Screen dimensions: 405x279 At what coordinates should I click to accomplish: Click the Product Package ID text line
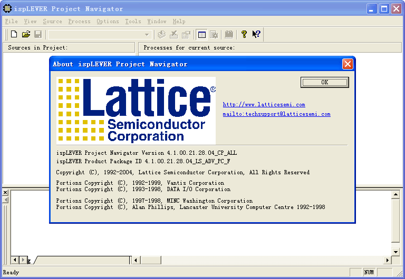[x=143, y=161]
